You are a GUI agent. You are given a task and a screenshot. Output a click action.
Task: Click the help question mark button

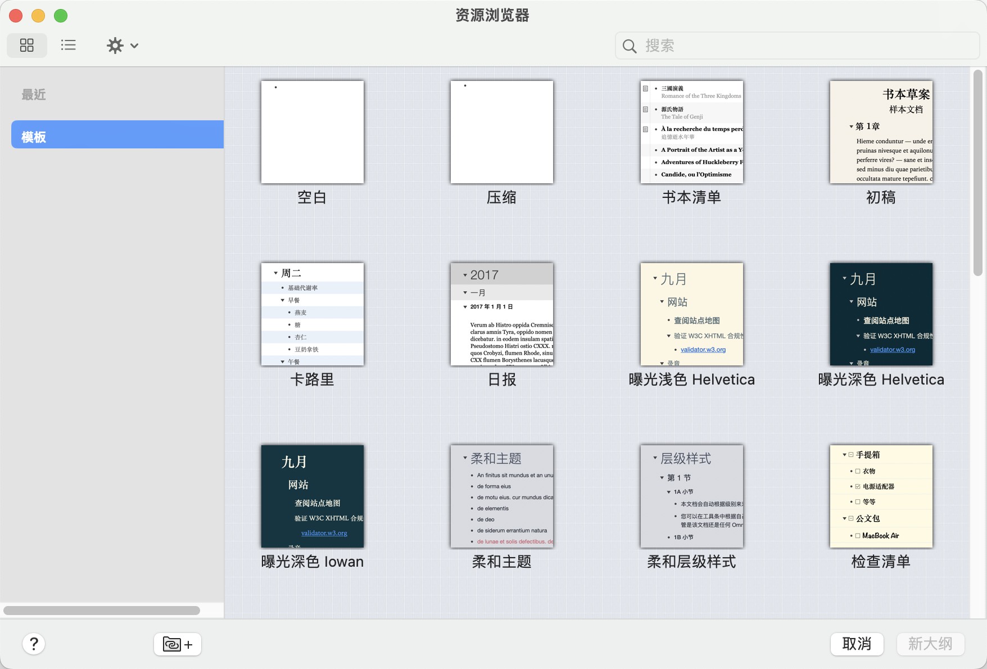pos(34,644)
